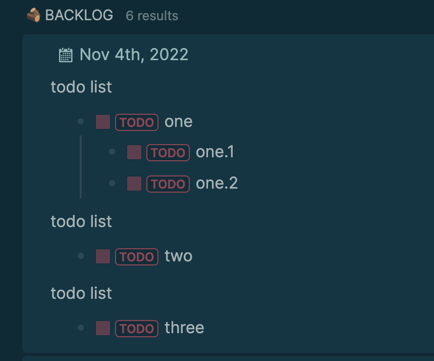The height and width of the screenshot is (361, 434).
Task: Click the log emoji next to BACKLOG
Action: pyautogui.click(x=33, y=15)
